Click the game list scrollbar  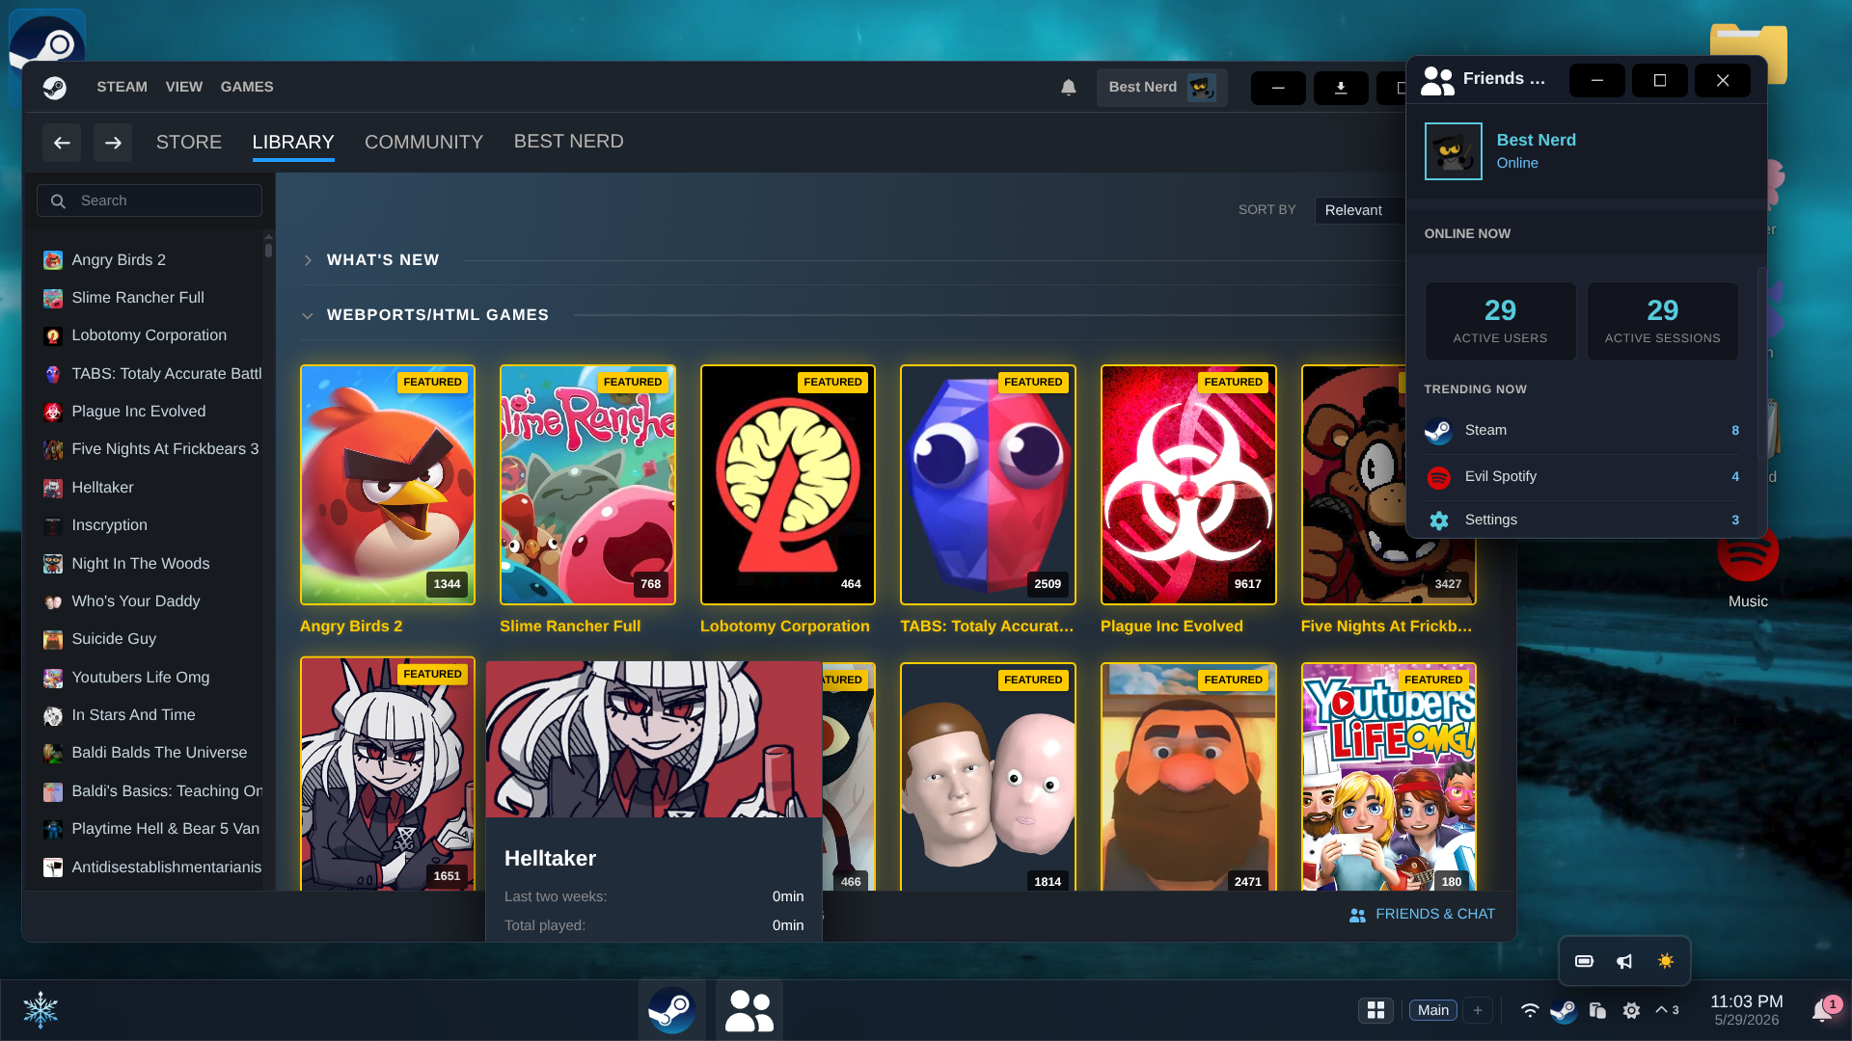[x=268, y=249]
